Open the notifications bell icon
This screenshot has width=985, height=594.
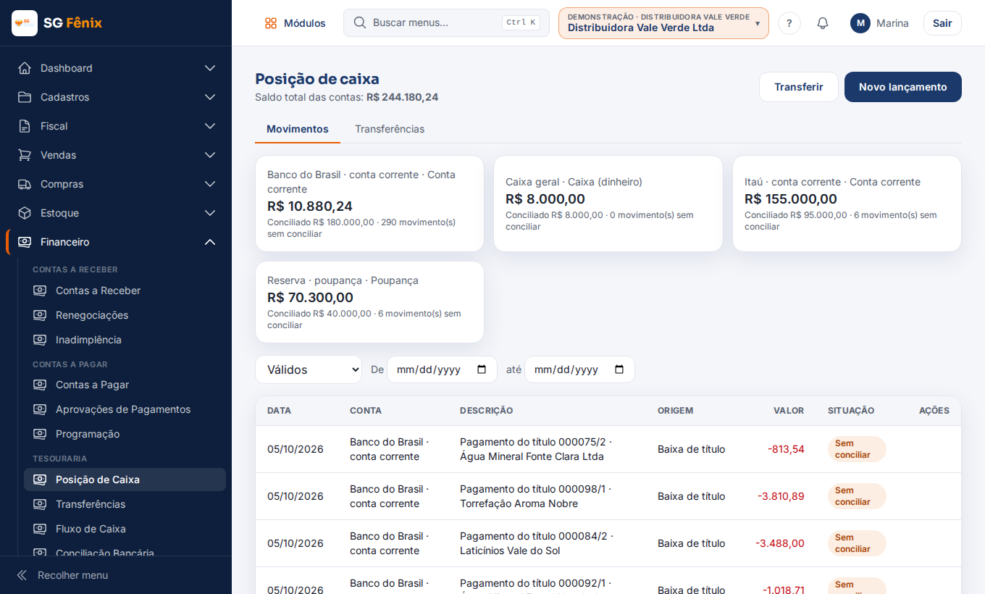coord(823,23)
